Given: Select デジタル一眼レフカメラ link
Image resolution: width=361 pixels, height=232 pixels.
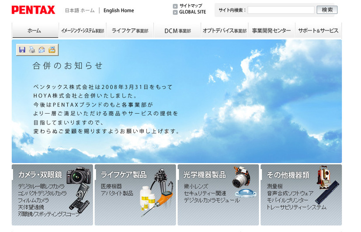Looking at the screenshot, I should coord(41,186).
